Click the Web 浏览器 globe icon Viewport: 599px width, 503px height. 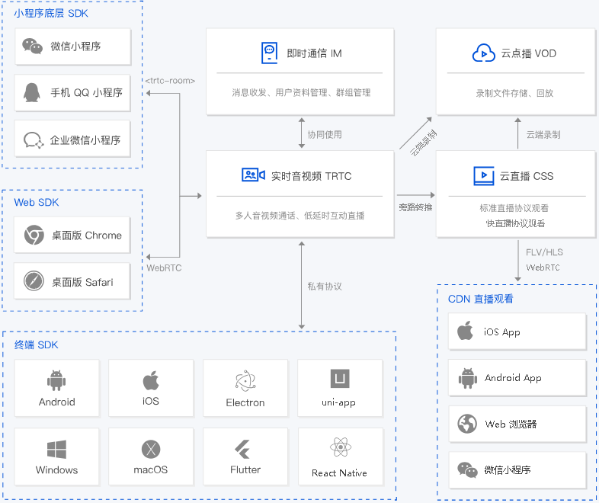pyautogui.click(x=466, y=424)
